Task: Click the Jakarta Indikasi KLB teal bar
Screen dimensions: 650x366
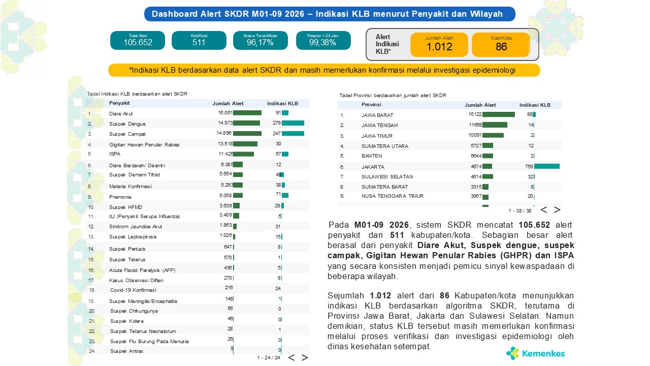Action: (x=546, y=166)
